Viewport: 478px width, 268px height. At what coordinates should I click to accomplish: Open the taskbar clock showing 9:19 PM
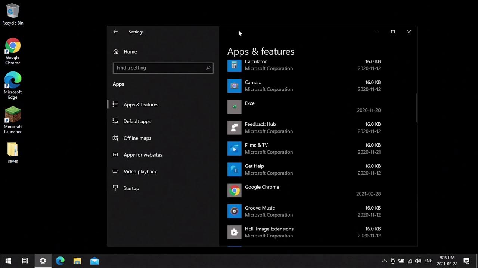[447, 261]
